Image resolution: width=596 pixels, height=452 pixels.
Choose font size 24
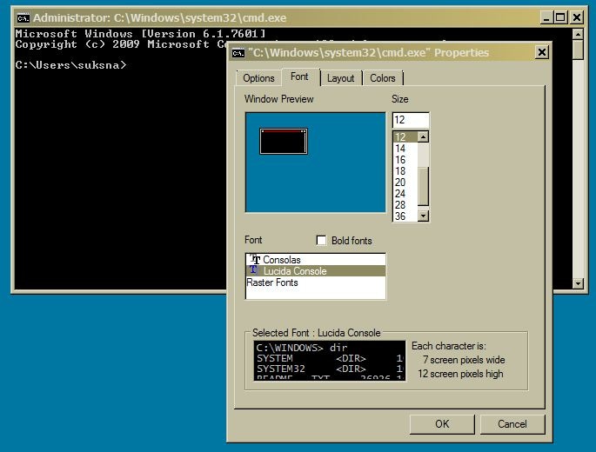click(405, 194)
